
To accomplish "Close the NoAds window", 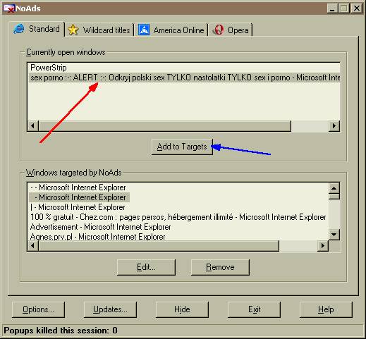I will pyautogui.click(x=357, y=8).
